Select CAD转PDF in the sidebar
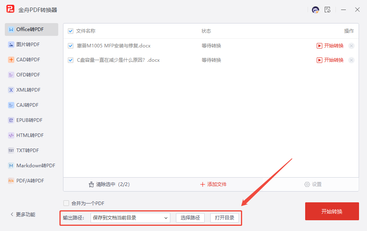 (32, 60)
